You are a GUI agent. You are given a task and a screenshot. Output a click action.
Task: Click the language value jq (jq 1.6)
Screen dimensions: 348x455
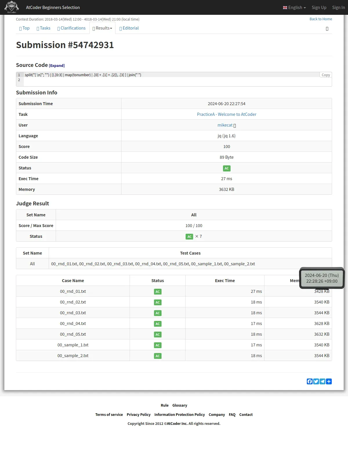pyautogui.click(x=226, y=136)
